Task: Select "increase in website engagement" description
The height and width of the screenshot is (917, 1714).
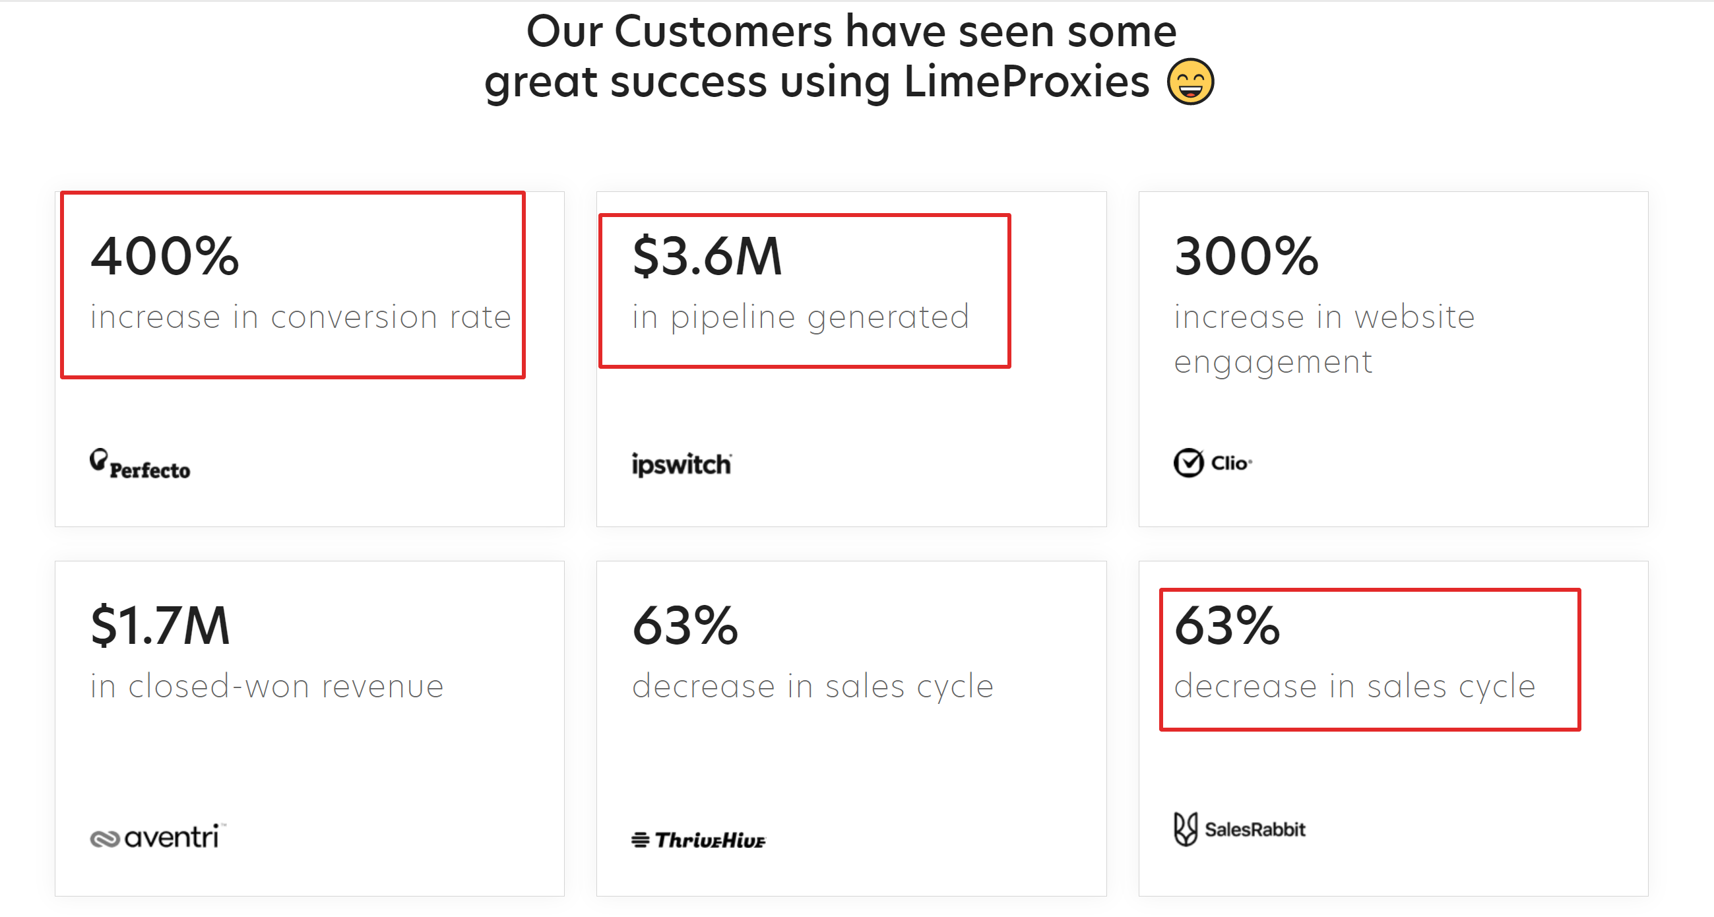Action: click(1324, 339)
